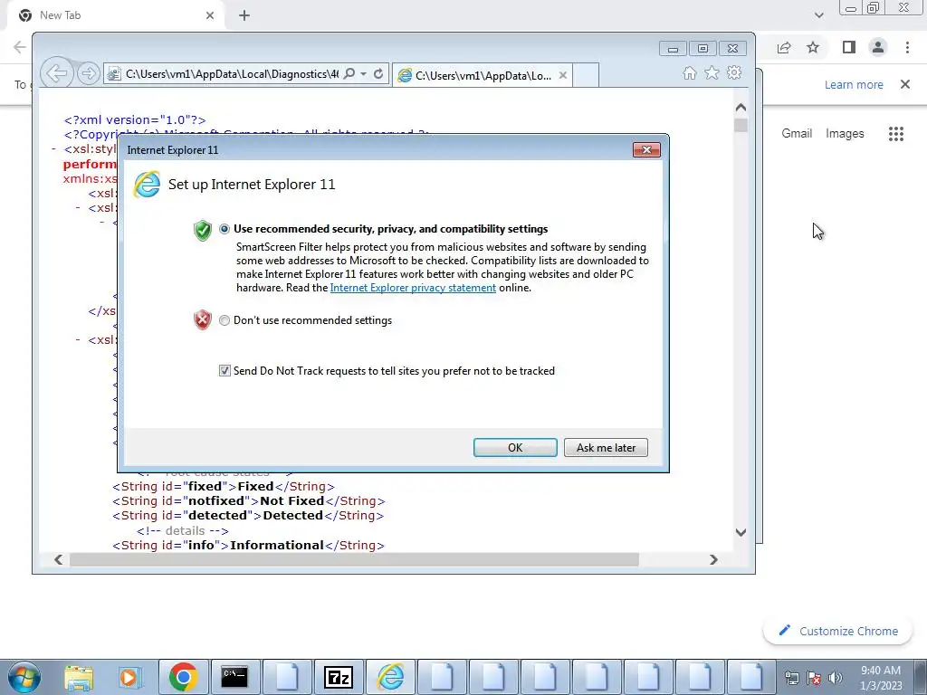Open the IE Tools gear menu
The image size is (927, 695).
(x=734, y=72)
